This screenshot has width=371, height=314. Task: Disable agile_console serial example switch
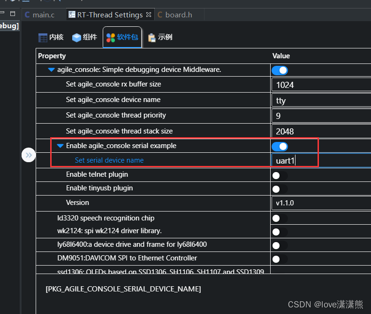pyautogui.click(x=280, y=147)
